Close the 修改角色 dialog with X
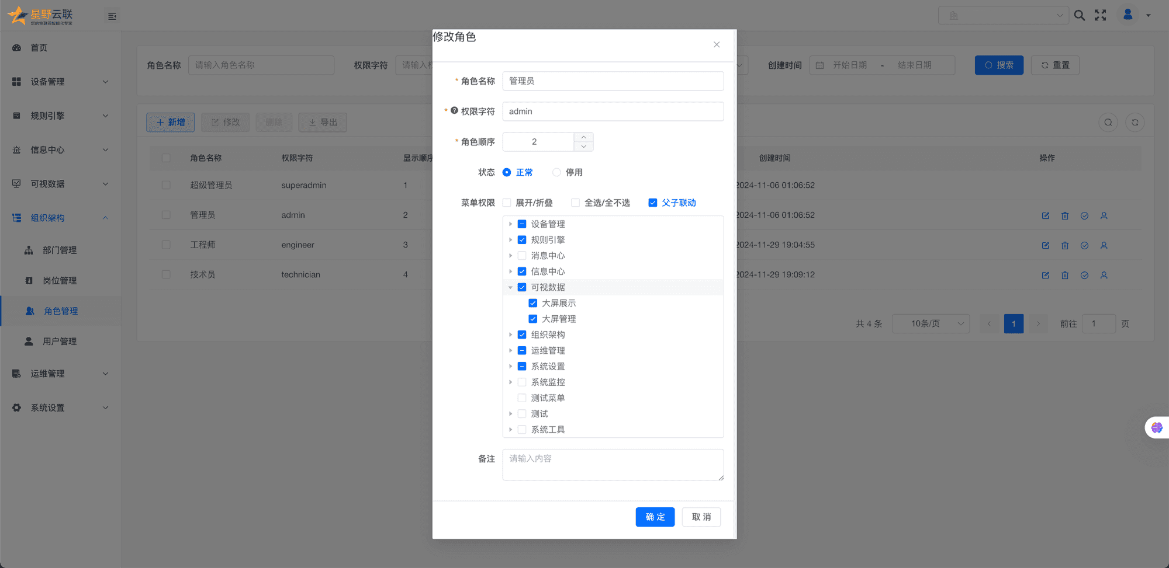Viewport: 1169px width, 568px height. (x=716, y=45)
